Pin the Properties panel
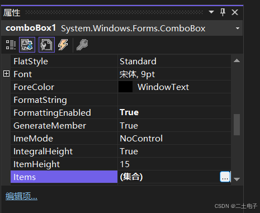260x213 pixels. point(223,12)
